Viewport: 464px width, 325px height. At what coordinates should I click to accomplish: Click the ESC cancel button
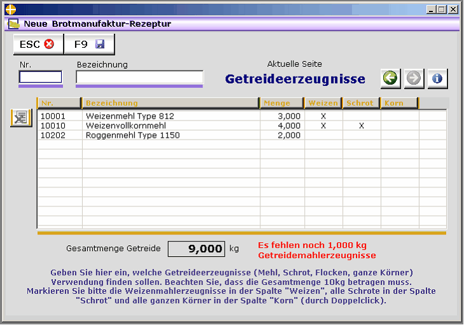tap(38, 45)
